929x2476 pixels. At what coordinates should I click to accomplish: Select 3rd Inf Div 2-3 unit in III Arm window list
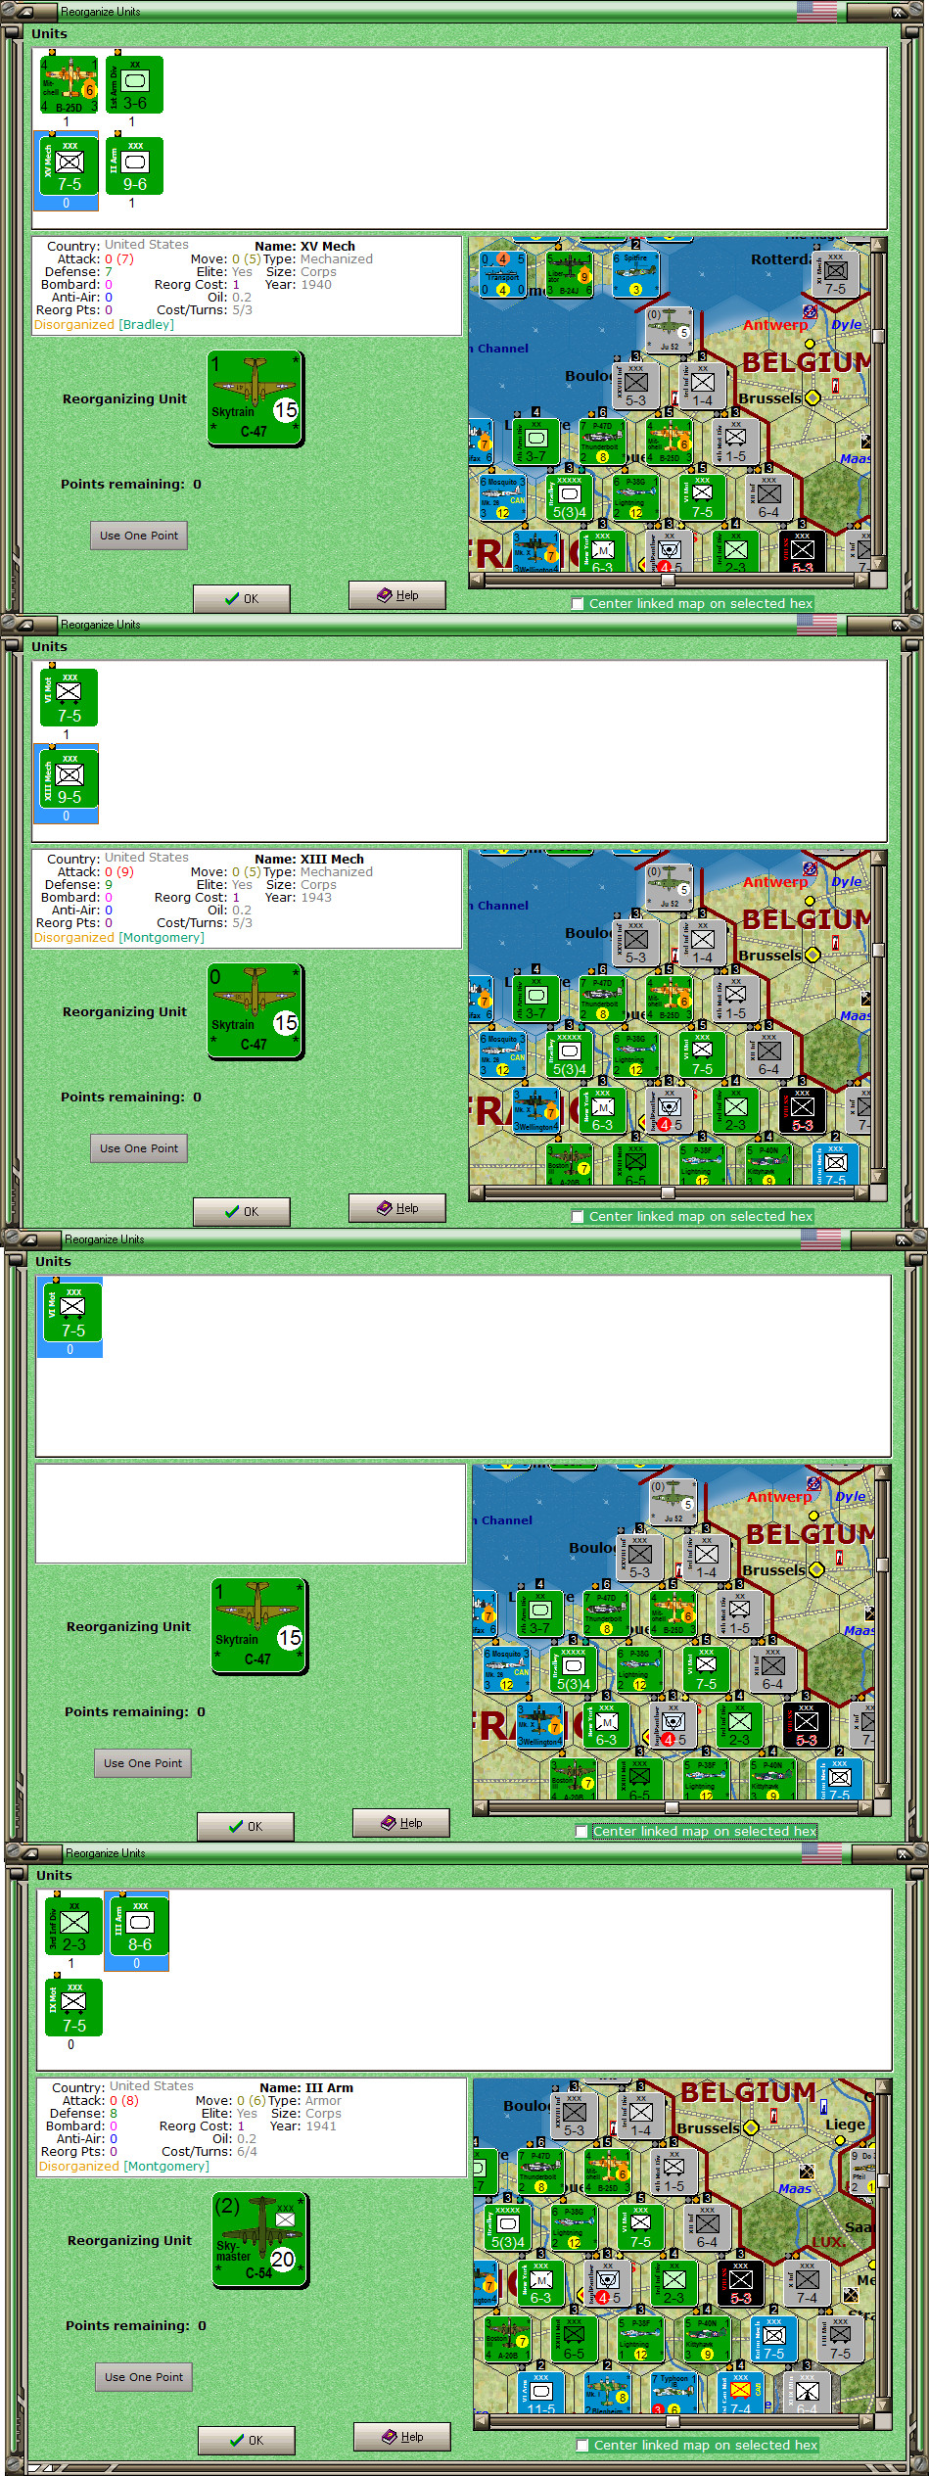point(73,1926)
